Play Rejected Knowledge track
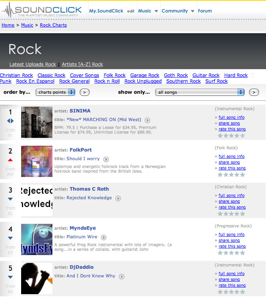 118,198
